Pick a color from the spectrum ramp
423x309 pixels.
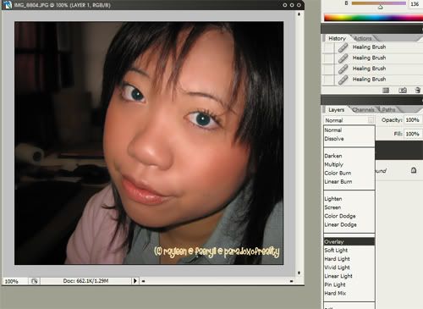point(373,18)
